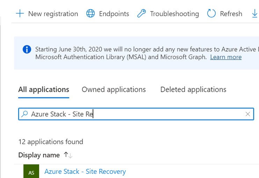Open the Owned applications tab
259x178 pixels.
pos(114,90)
